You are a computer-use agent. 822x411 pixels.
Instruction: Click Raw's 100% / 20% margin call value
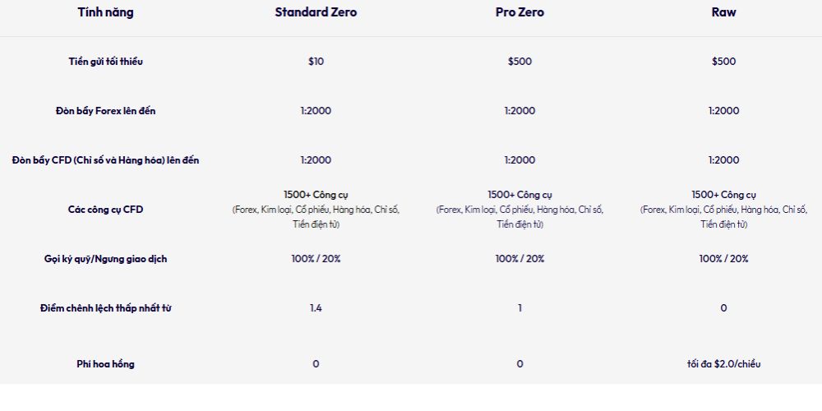pyautogui.click(x=723, y=259)
